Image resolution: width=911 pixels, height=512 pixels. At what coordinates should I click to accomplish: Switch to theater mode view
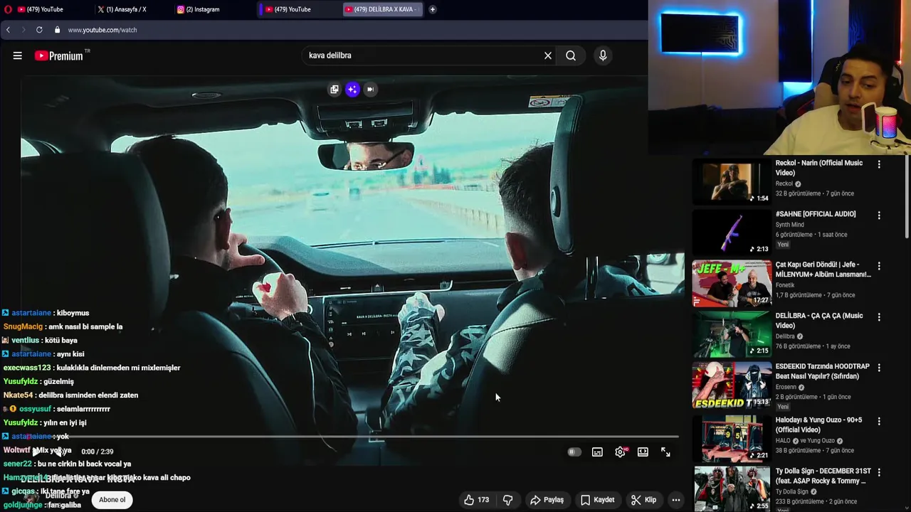point(643,452)
